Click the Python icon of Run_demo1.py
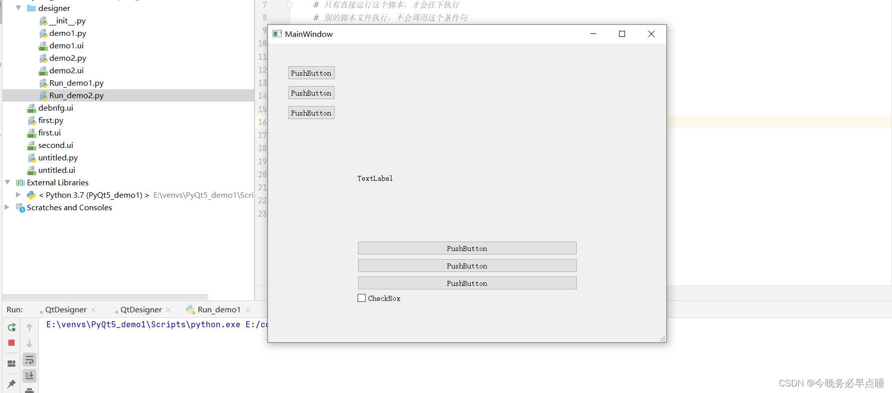 click(43, 83)
